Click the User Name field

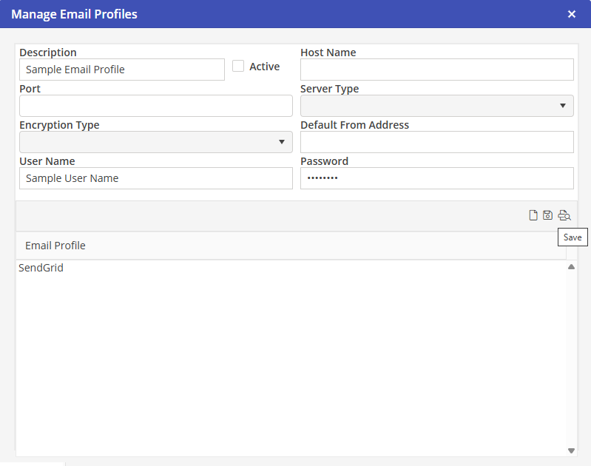click(155, 178)
